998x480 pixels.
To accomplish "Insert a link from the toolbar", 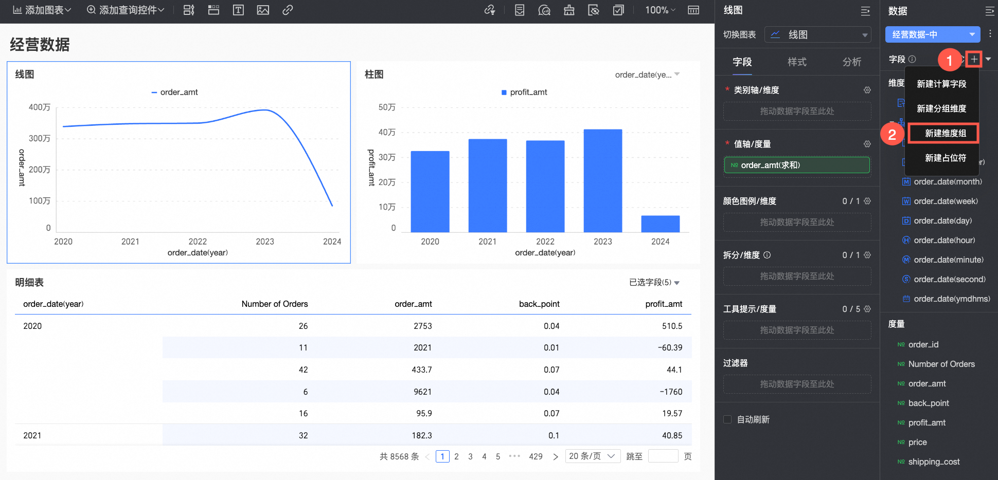I will pyautogui.click(x=288, y=10).
